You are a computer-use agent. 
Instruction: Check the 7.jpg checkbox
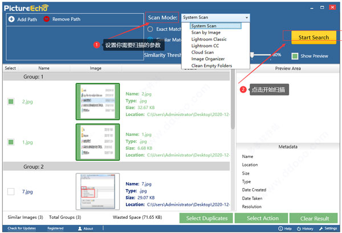click(x=11, y=192)
